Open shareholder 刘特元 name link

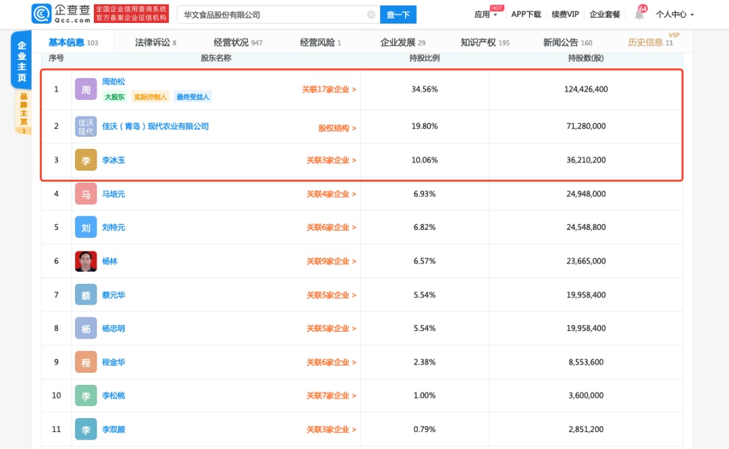(x=113, y=227)
